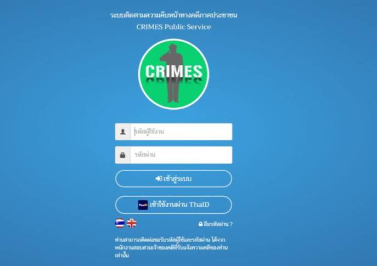Click the question mark after ลืมรหัสผ่าน
The width and height of the screenshot is (377, 266).
[x=231, y=224]
